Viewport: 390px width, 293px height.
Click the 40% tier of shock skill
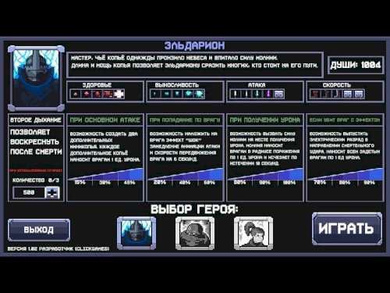(184, 183)
